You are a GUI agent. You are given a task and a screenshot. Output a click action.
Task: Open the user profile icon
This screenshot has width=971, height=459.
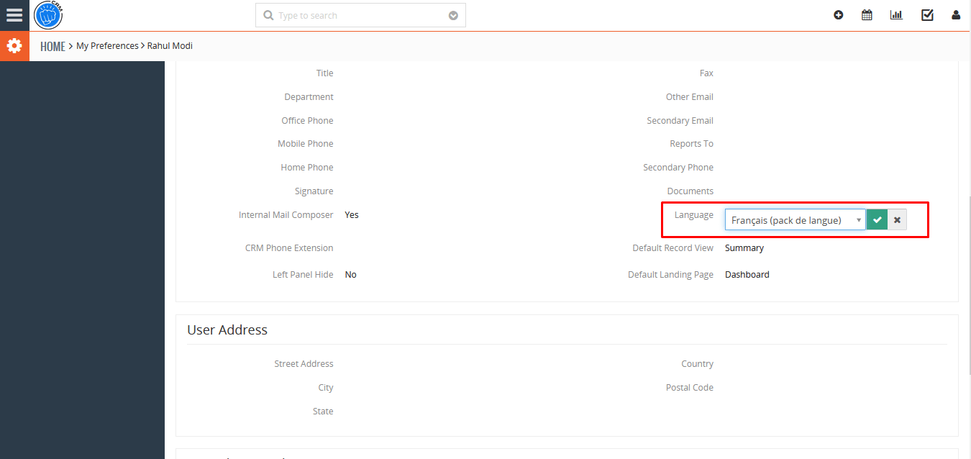pos(955,14)
